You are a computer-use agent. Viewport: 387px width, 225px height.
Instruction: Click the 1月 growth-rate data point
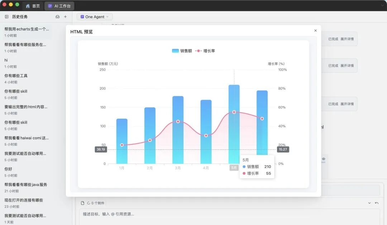[122, 145]
